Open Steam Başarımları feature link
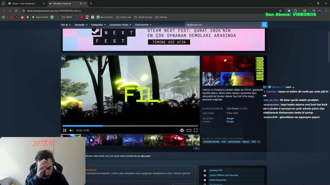This screenshot has width=330, height=185. click(218, 180)
